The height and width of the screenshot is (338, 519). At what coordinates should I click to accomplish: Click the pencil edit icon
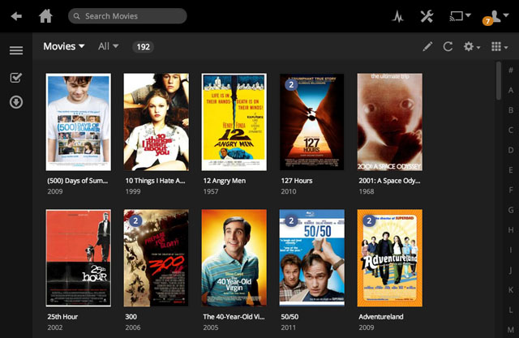(427, 47)
